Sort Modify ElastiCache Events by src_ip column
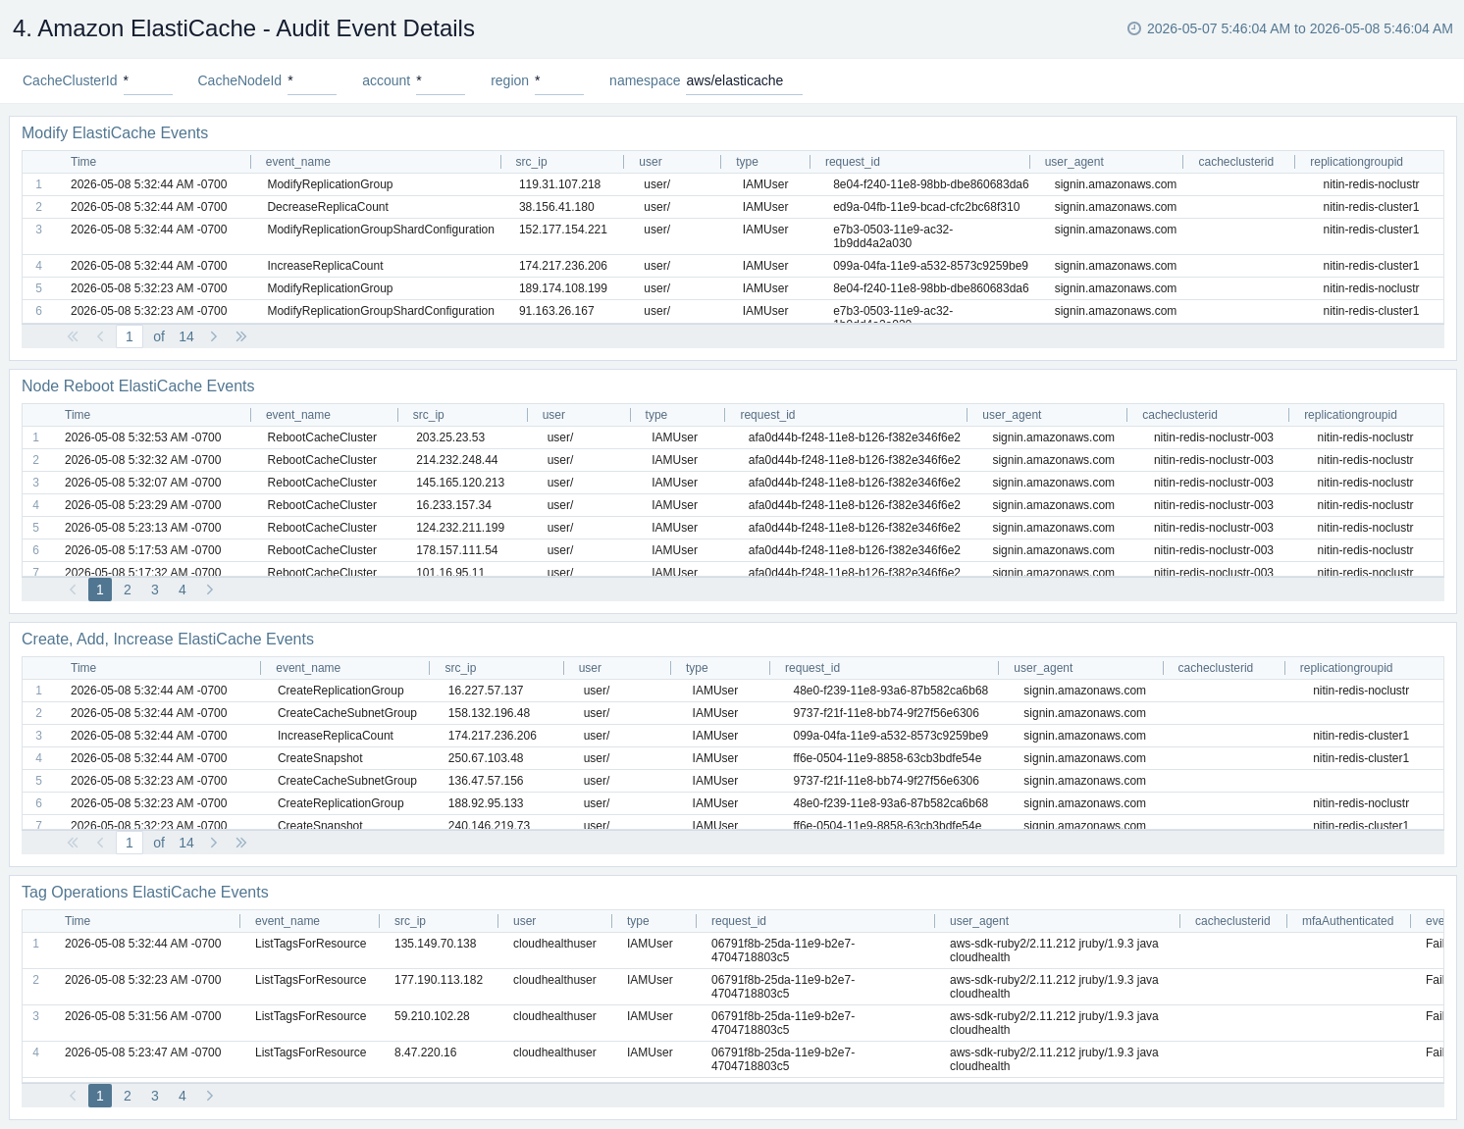This screenshot has width=1464, height=1129. click(x=531, y=162)
